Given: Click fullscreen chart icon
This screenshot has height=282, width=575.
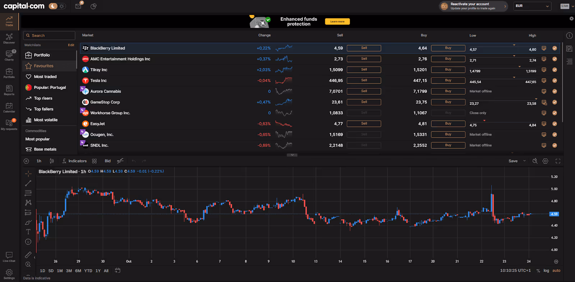Looking at the screenshot, I should (558, 161).
